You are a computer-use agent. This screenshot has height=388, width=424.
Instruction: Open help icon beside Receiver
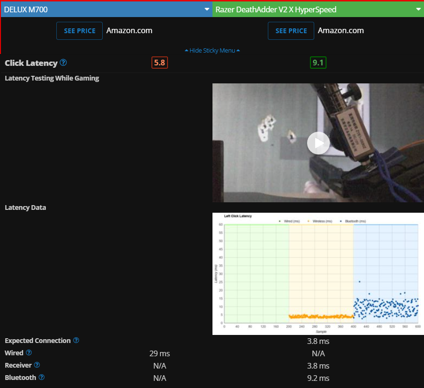[37, 365]
